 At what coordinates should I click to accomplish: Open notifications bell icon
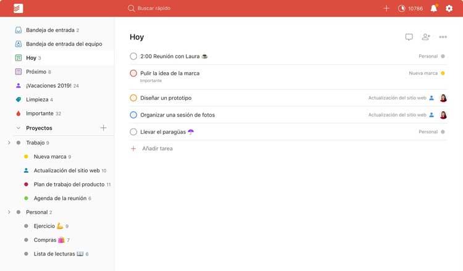tap(434, 8)
